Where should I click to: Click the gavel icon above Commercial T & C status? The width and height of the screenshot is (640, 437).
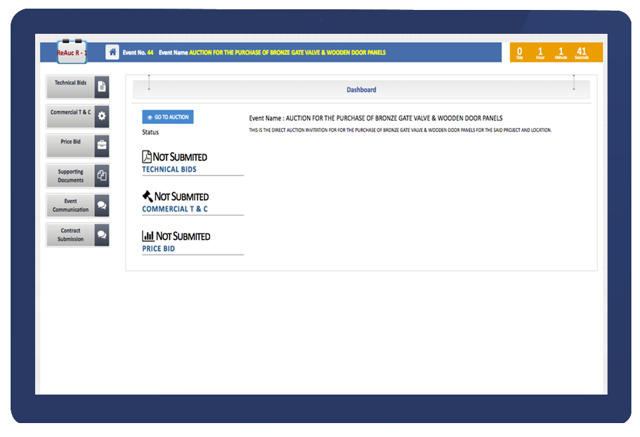point(147,196)
